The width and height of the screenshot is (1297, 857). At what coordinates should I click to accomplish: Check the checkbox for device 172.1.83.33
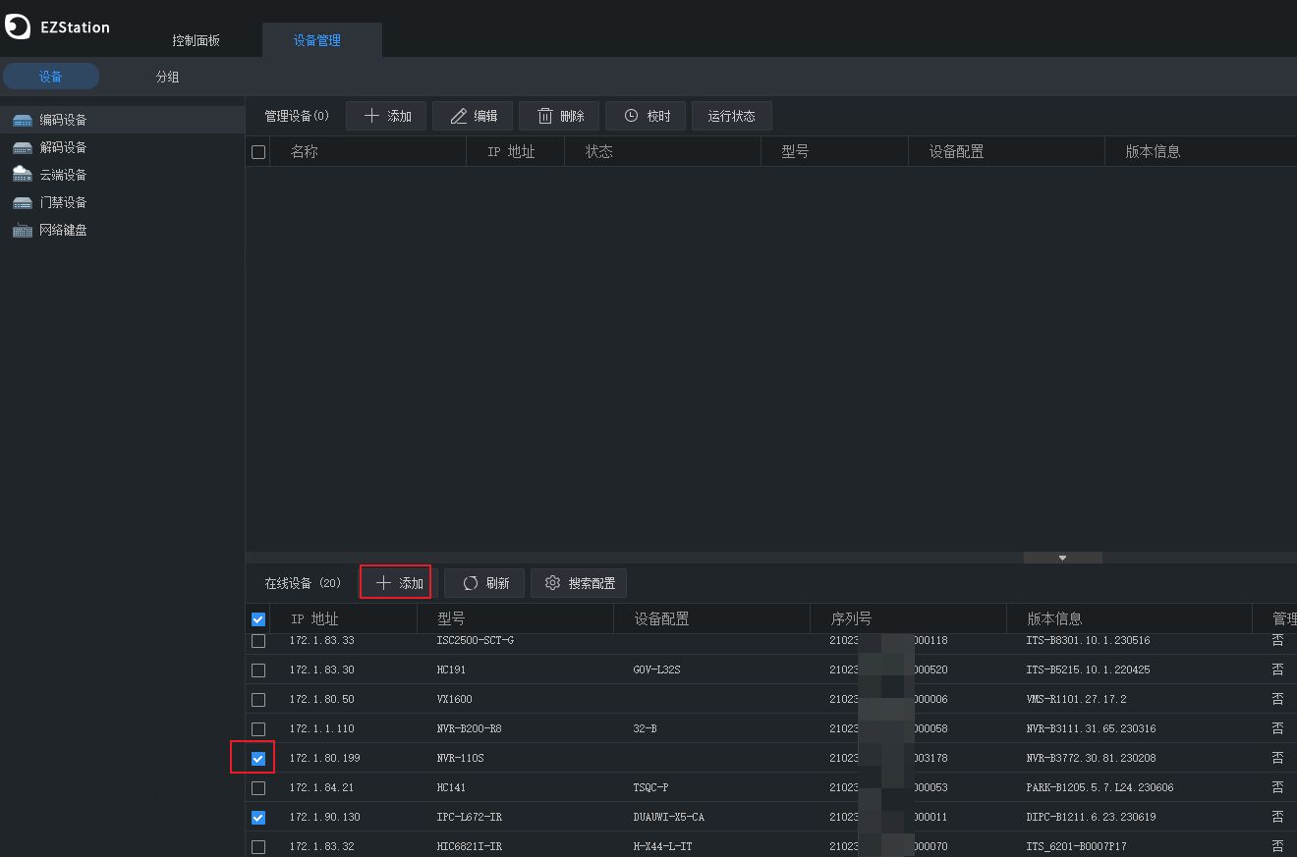pos(257,640)
